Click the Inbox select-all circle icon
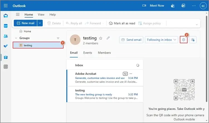 [x=138, y=65]
